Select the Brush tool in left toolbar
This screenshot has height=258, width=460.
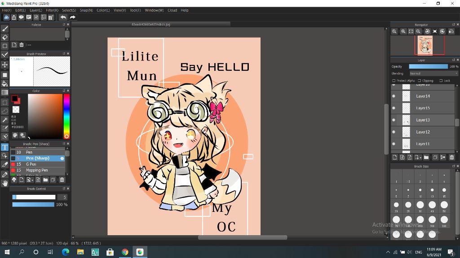tap(4, 29)
